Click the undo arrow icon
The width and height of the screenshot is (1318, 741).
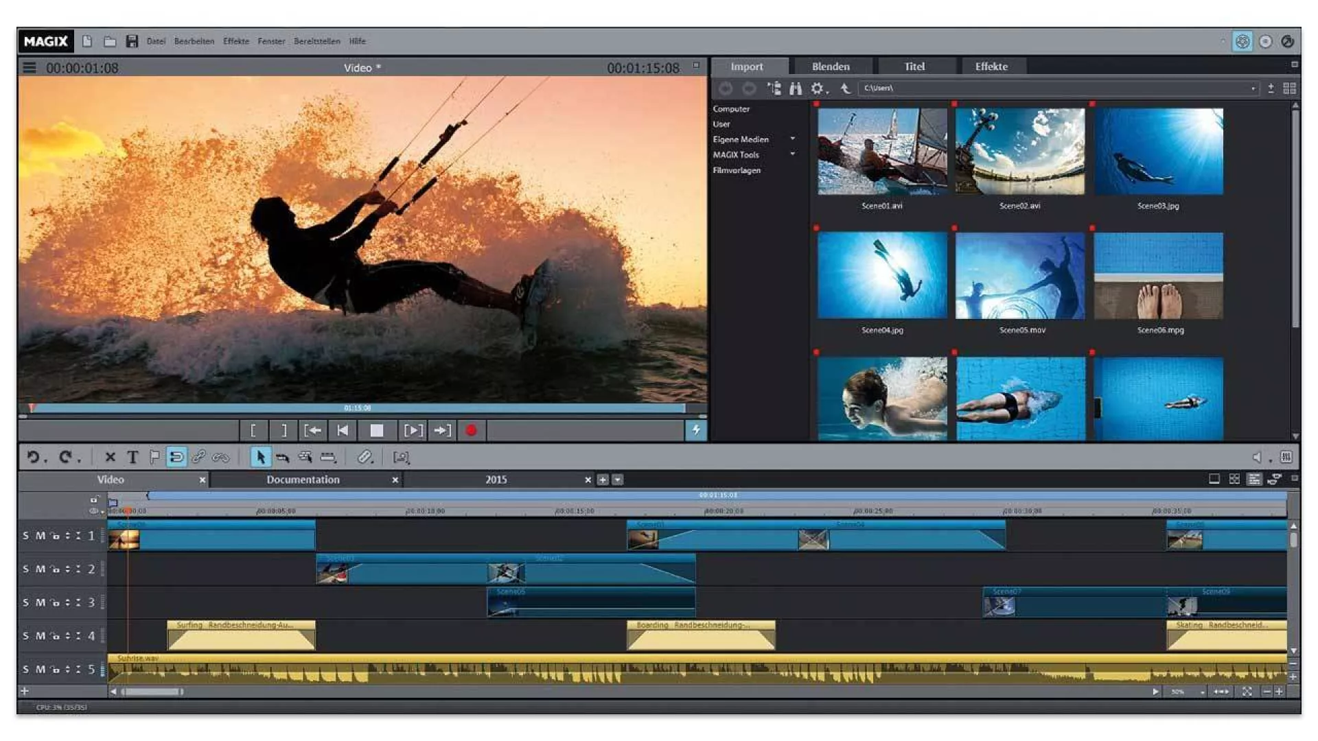tap(33, 457)
